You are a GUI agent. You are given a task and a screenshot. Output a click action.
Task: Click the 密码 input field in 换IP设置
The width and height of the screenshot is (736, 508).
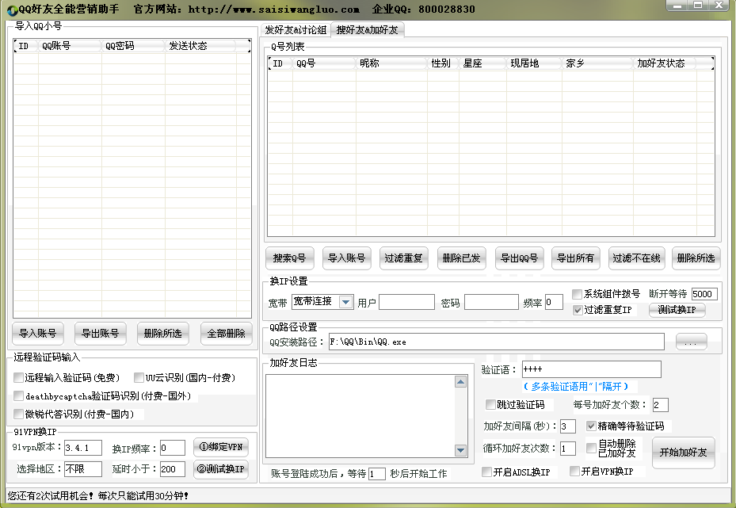click(x=491, y=302)
